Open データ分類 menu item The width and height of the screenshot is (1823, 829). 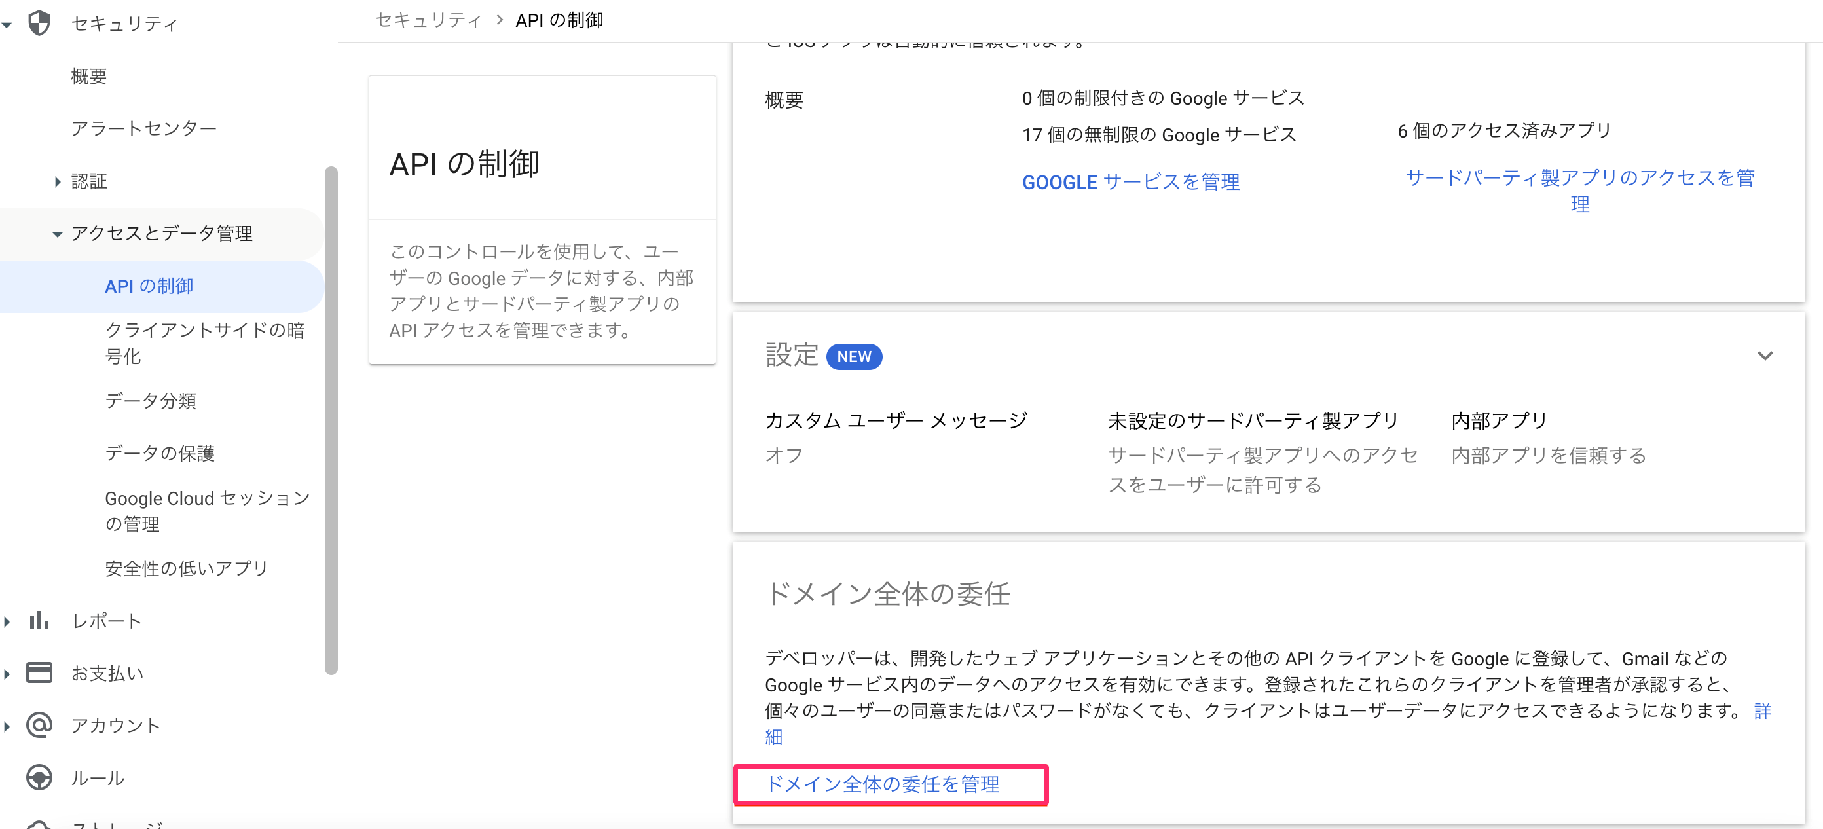point(151,401)
